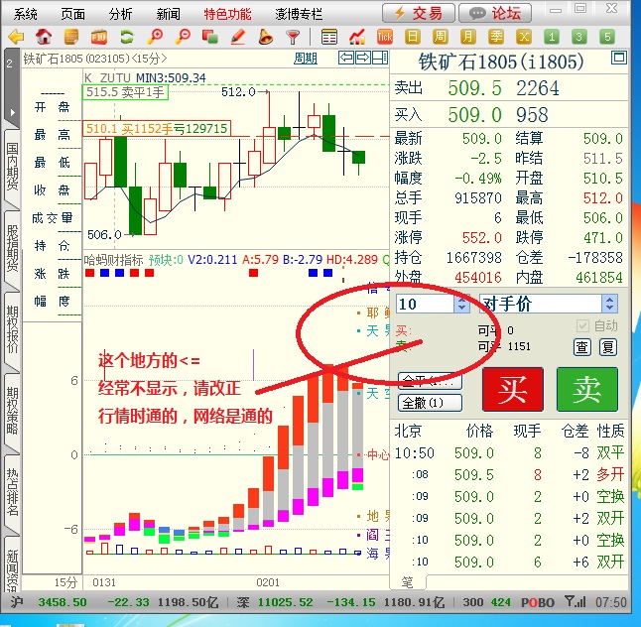Click the alarm bell icon
This screenshot has width=641, height=627.
pyautogui.click(x=265, y=37)
